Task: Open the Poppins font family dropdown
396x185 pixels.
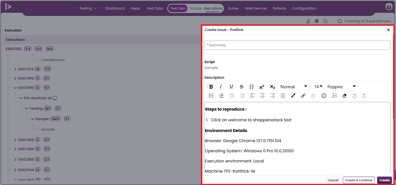Action: (x=342, y=87)
